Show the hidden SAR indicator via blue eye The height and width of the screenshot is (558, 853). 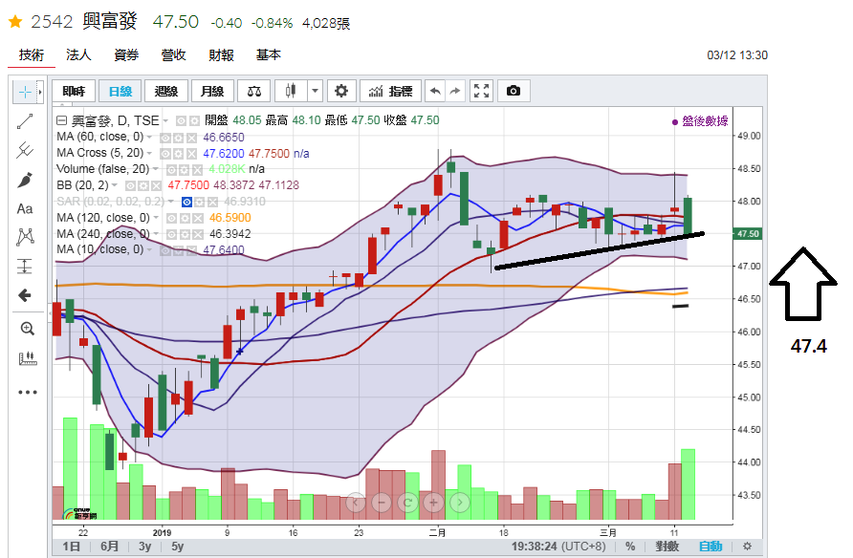tap(186, 203)
